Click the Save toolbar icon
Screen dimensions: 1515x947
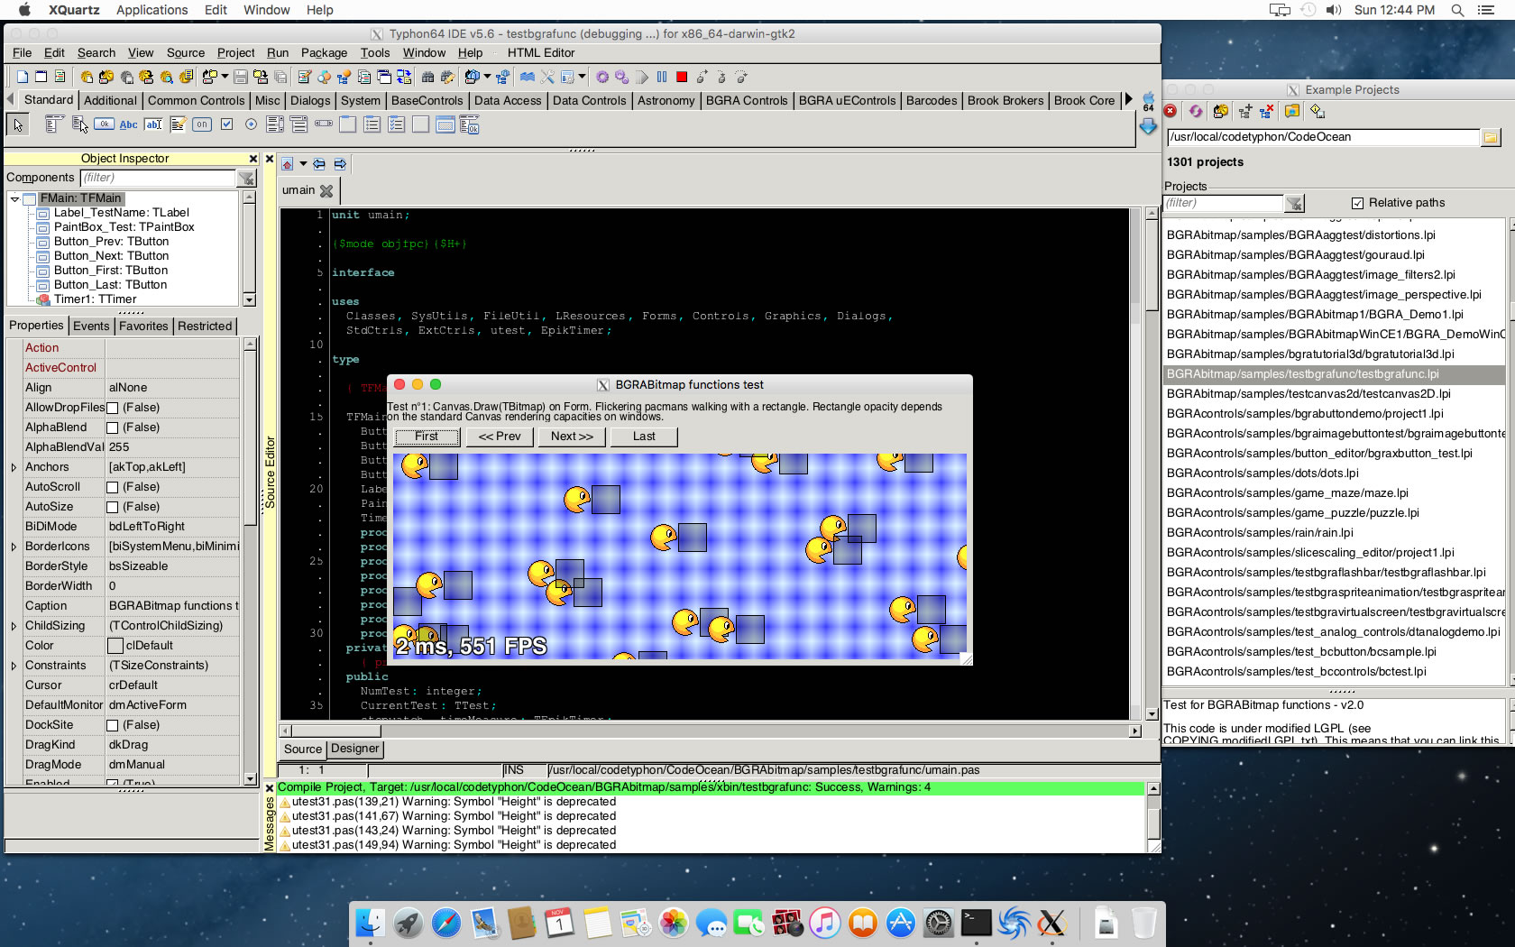[241, 78]
